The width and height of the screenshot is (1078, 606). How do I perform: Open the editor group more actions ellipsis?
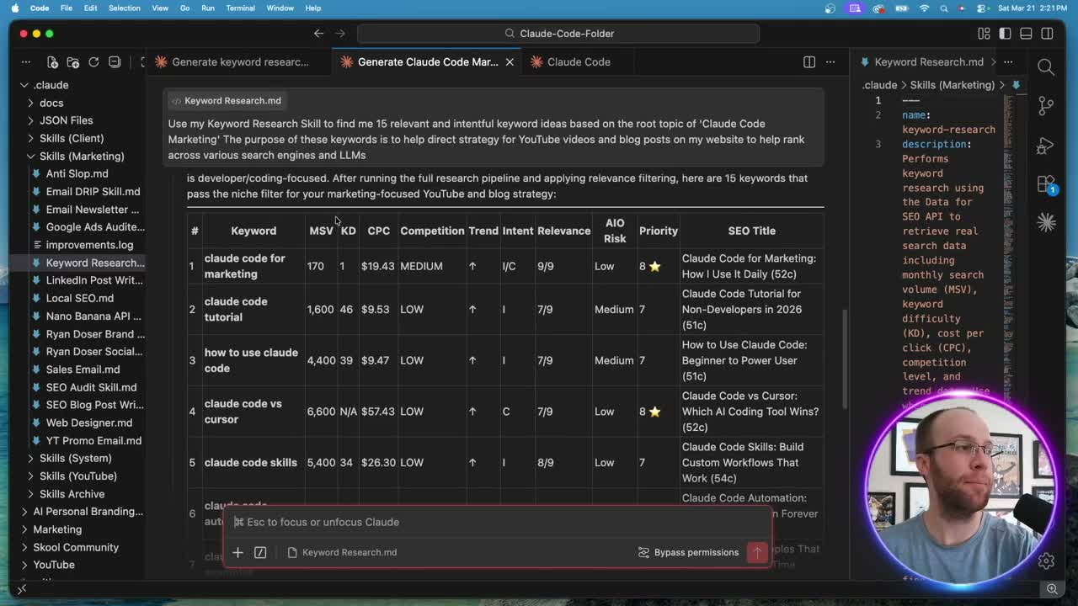point(830,61)
